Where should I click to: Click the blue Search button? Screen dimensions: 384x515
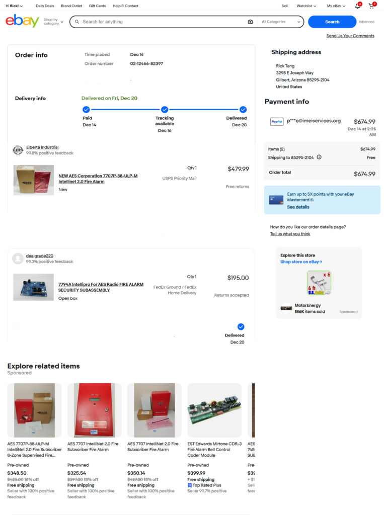(x=332, y=22)
